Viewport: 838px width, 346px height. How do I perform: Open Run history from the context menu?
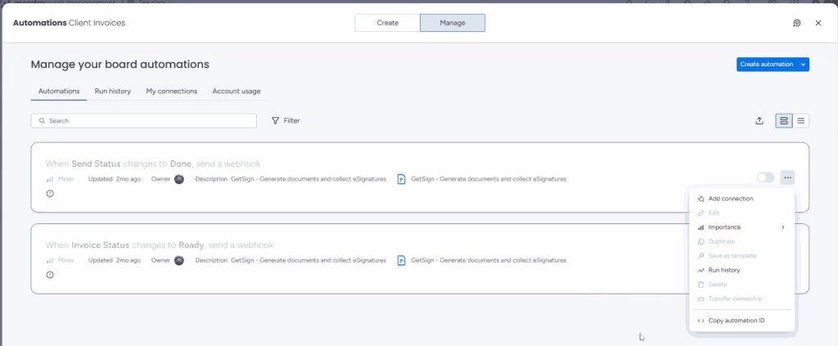click(741, 270)
